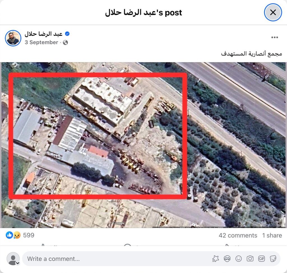Focus the Write a comment field
The image size is (287, 273).
[x=151, y=259]
